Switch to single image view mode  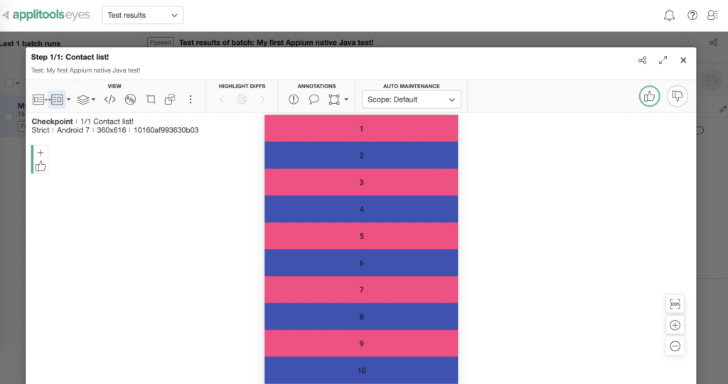[x=38, y=100]
